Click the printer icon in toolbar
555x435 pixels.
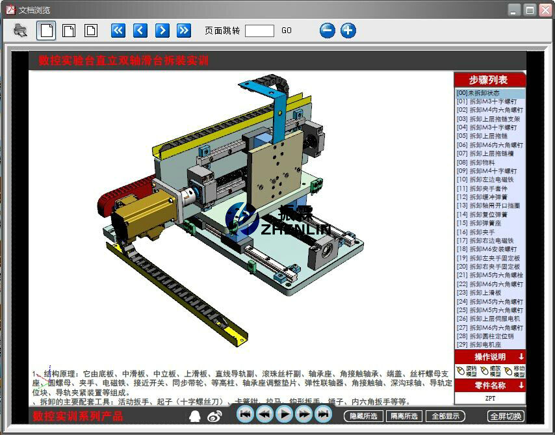[20, 30]
